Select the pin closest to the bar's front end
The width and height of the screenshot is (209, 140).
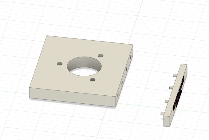(x=163, y=114)
